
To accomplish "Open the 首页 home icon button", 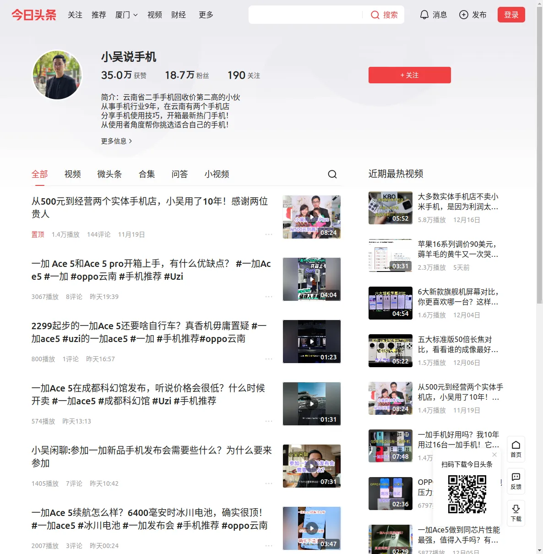I will pyautogui.click(x=516, y=449).
